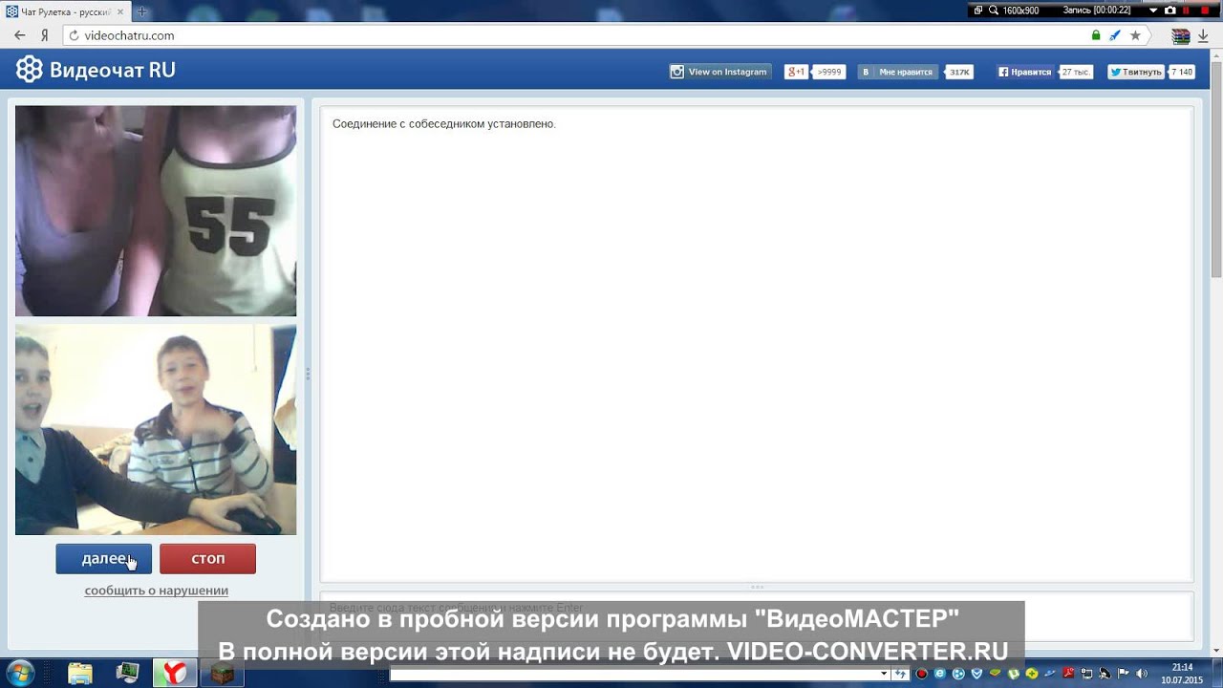Open the recorder dropdown arrow
The height and width of the screenshot is (688, 1223).
[x=1153, y=10]
